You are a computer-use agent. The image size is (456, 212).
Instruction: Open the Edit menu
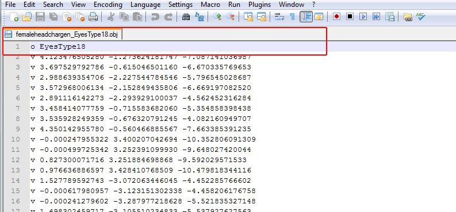(29, 5)
